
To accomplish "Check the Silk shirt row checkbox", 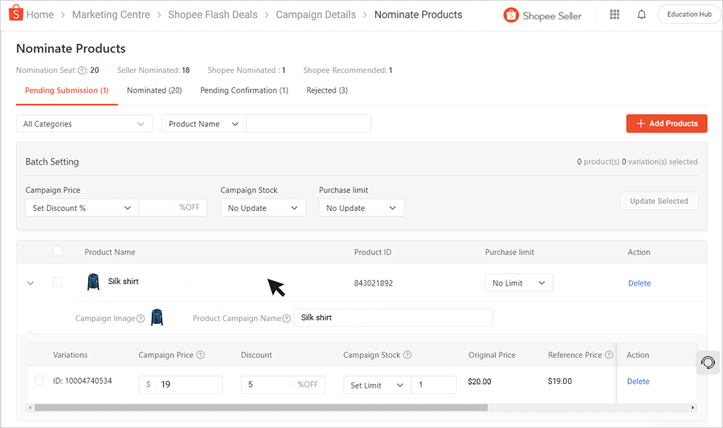I will pyautogui.click(x=57, y=283).
